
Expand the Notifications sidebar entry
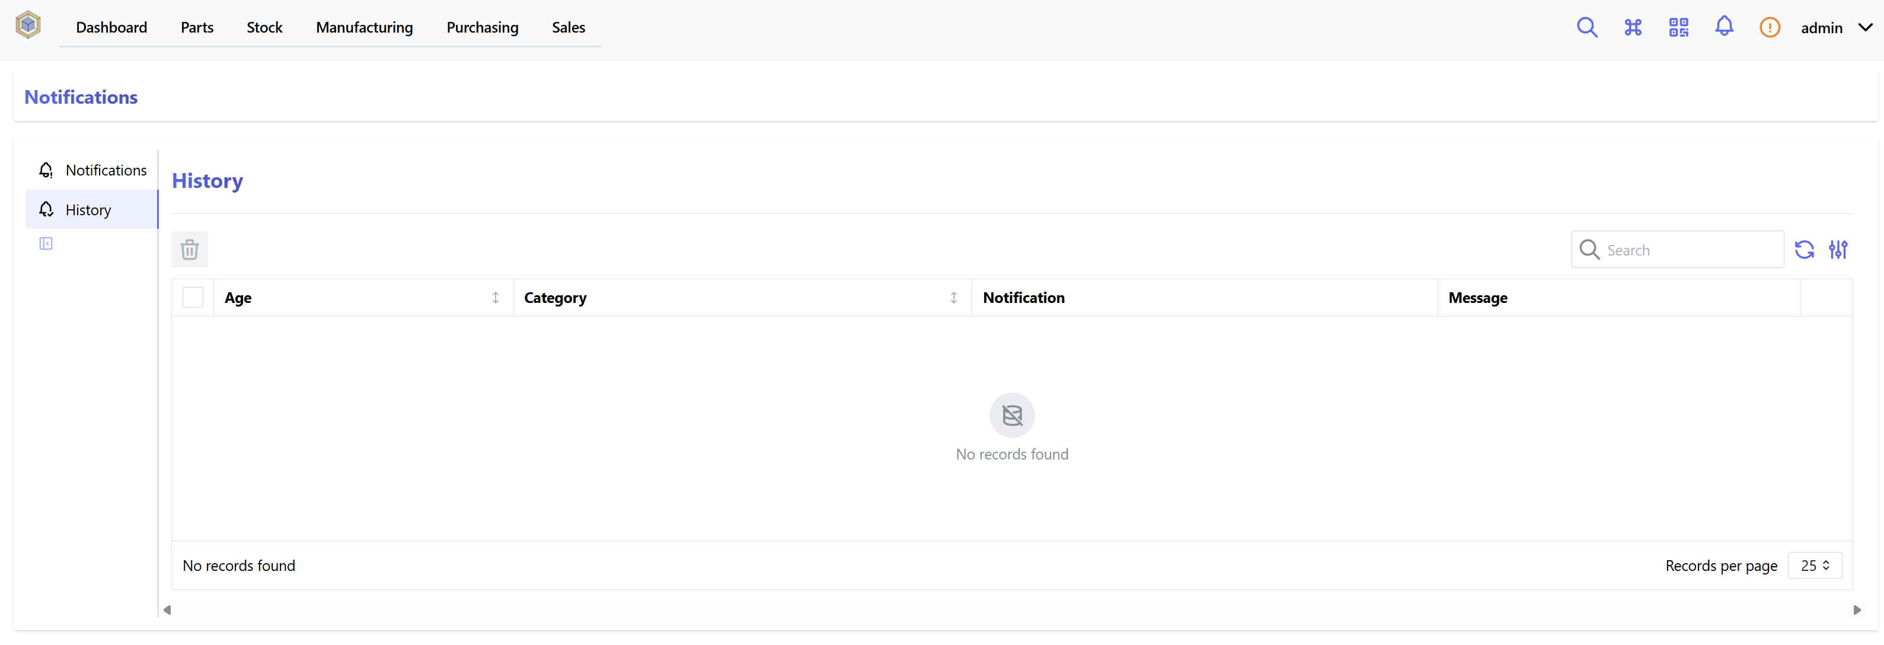[x=107, y=170]
